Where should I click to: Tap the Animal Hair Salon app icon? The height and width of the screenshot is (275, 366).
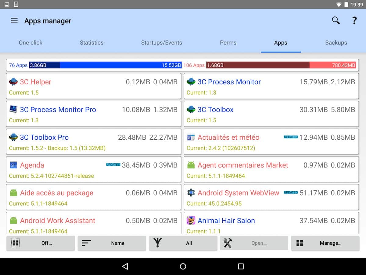click(191, 220)
